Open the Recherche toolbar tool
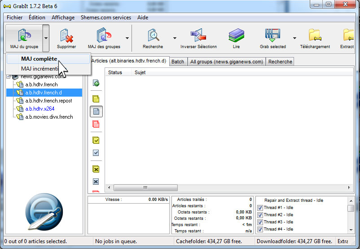The height and width of the screenshot is (249, 360). pyautogui.click(x=153, y=36)
